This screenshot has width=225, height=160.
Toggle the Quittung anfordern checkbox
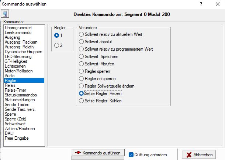pyautogui.click(x=131, y=154)
